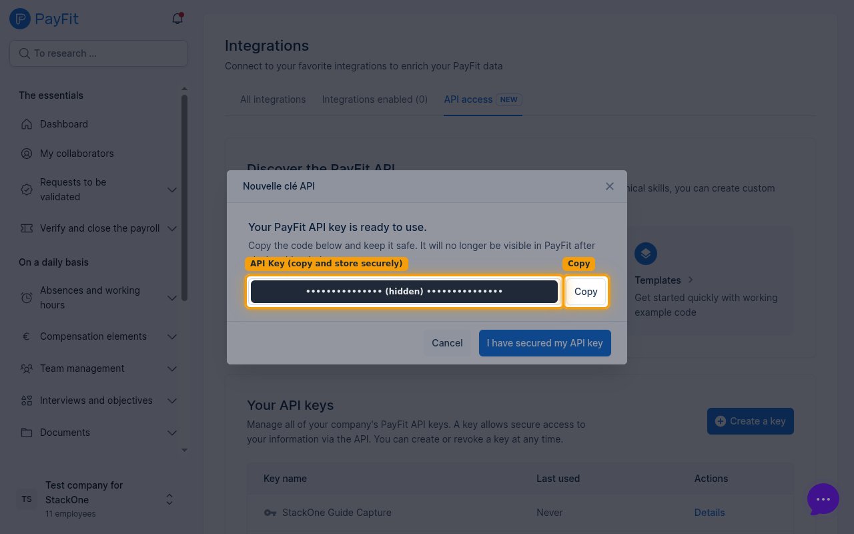Open the purple chat bubble widget

pyautogui.click(x=823, y=499)
